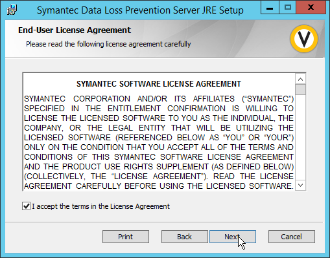Viewport: 330px width, 258px height.
Task: Click the Print button
Action: point(126,237)
